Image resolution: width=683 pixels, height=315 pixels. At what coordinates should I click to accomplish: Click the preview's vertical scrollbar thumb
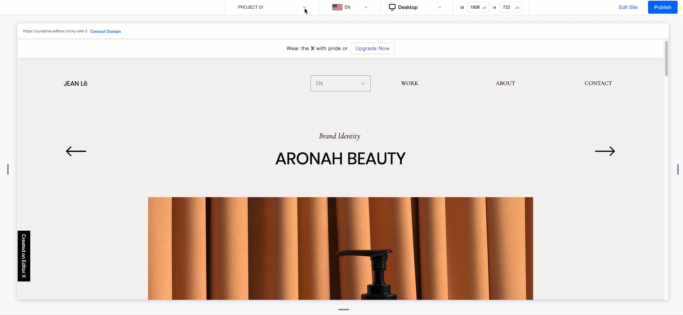pyautogui.click(x=666, y=58)
